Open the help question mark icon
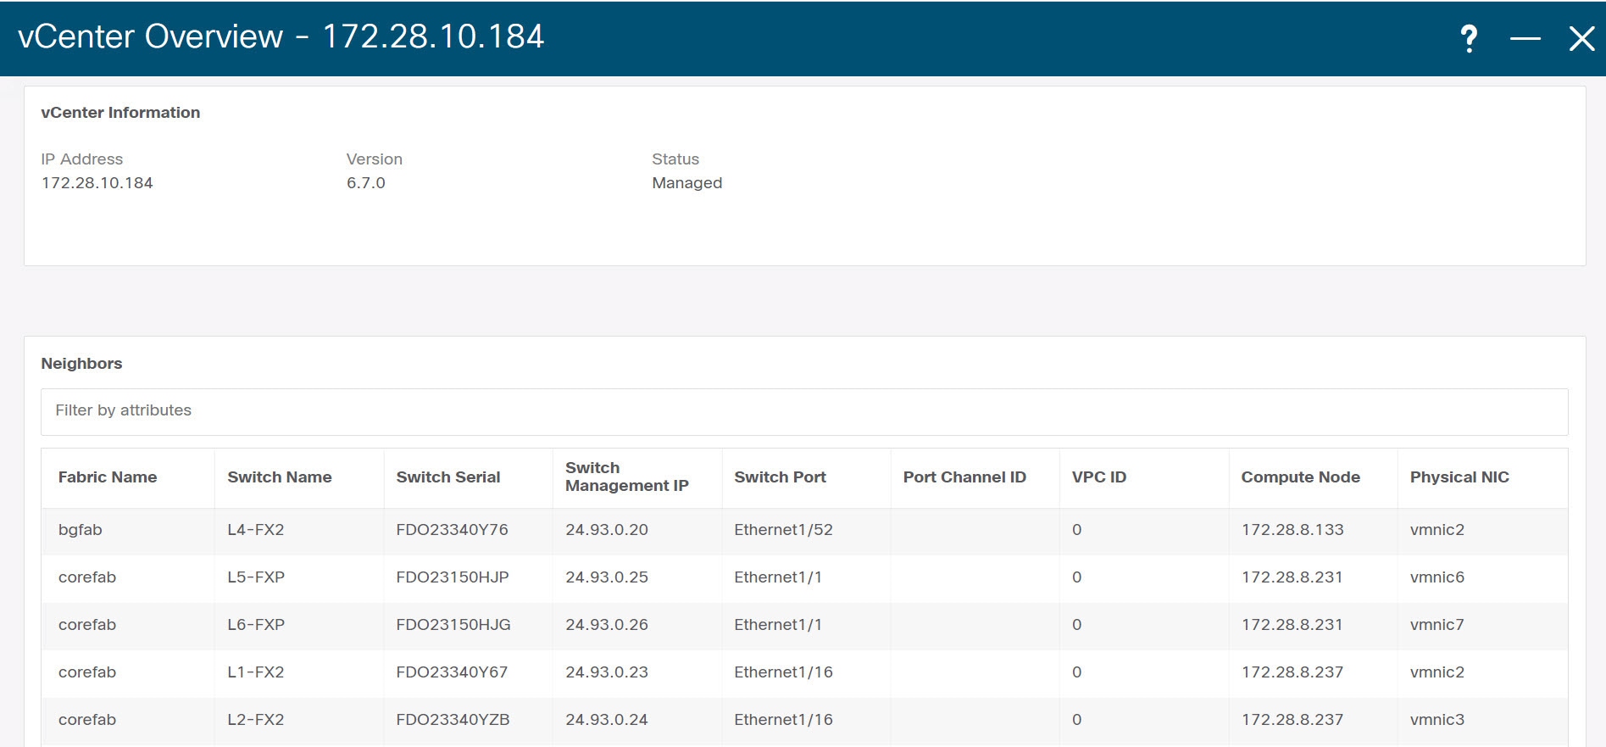 (x=1469, y=38)
